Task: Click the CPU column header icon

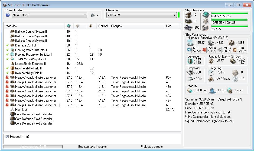Action: tap(69, 26)
